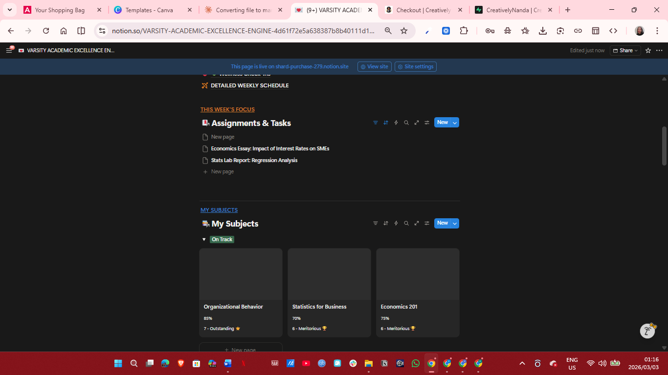Click the copy link icon in browser toolbar
Viewport: 668px width, 375px height.
578,30
